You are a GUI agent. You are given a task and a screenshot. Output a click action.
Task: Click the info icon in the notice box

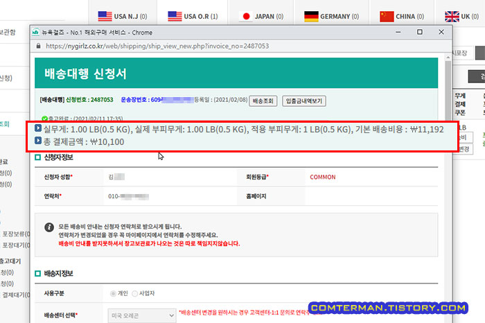pyautogui.click(x=49, y=227)
